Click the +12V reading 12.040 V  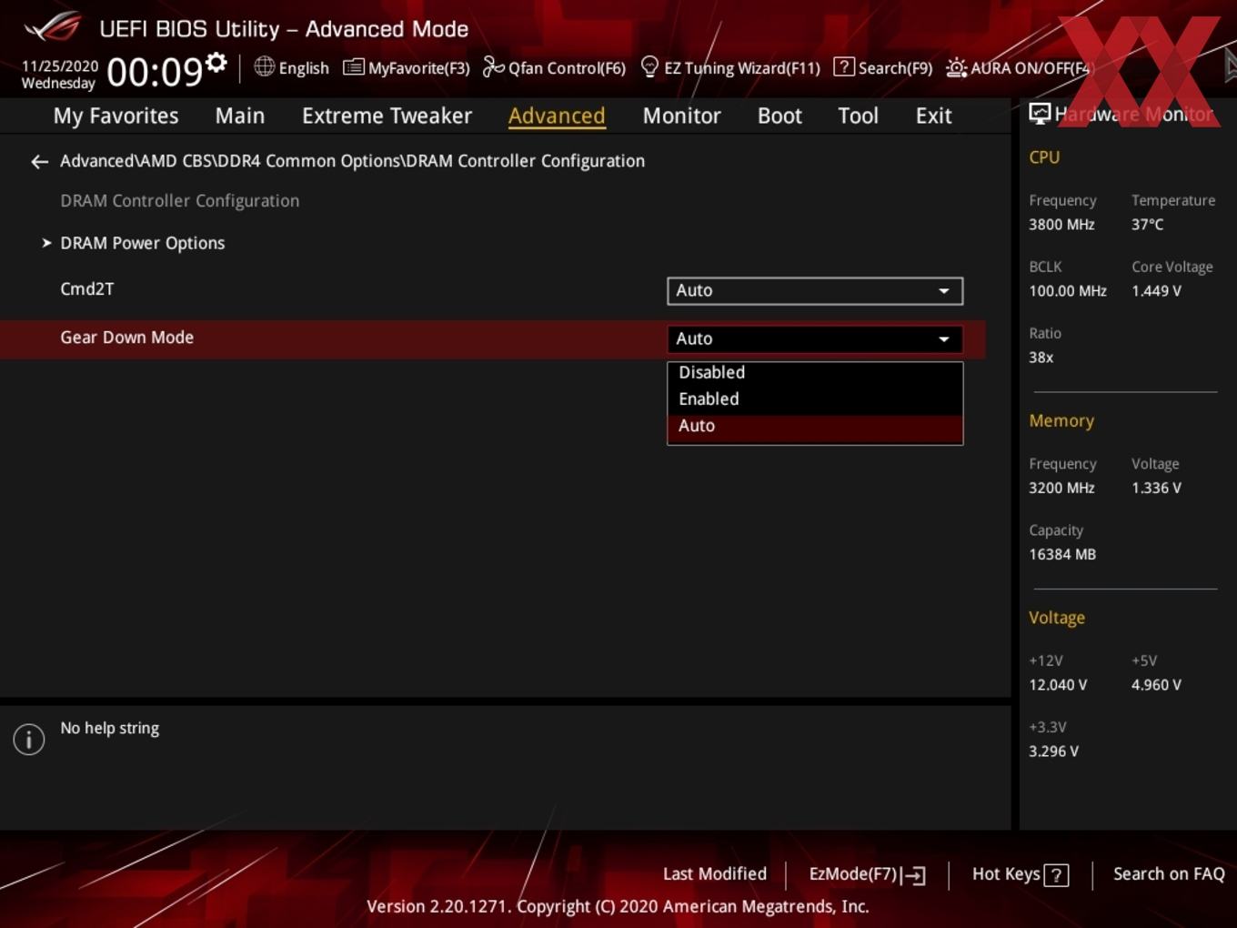pos(1058,685)
